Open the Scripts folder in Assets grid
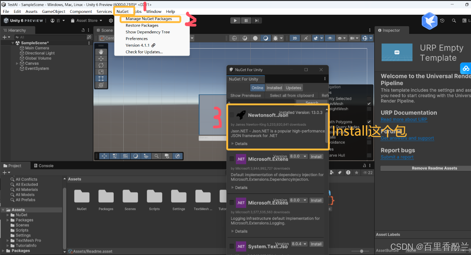Screen dimensions: 471x255 tap(154, 199)
